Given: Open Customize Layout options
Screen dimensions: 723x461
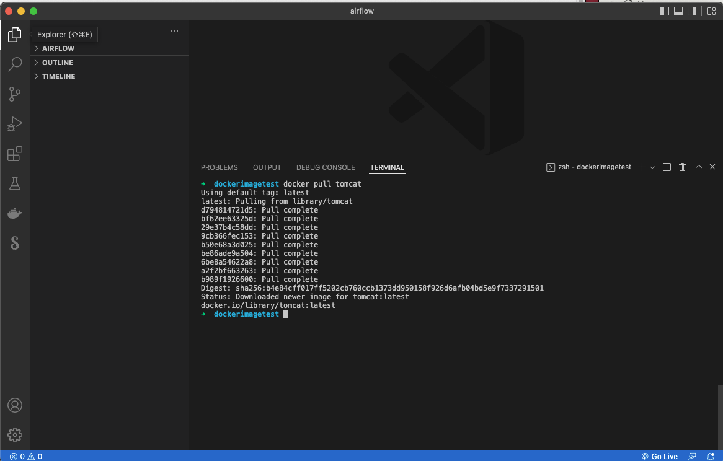Looking at the screenshot, I should click(711, 11).
